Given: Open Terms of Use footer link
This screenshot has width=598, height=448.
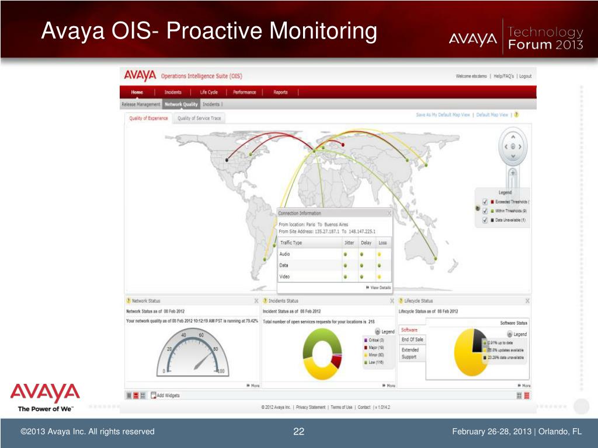Looking at the screenshot, I should point(341,407).
